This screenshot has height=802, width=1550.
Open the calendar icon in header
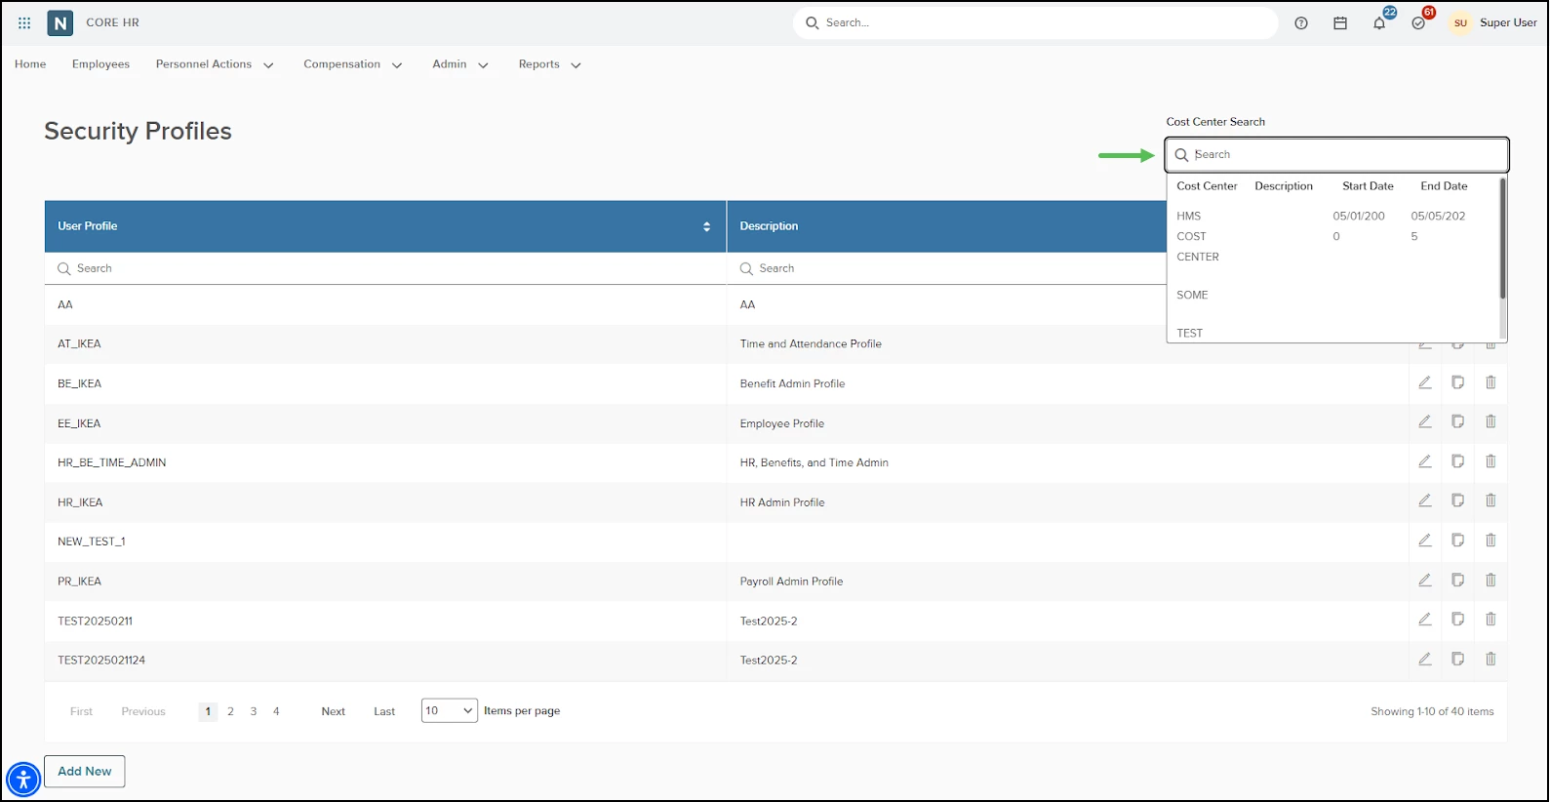[x=1340, y=23]
